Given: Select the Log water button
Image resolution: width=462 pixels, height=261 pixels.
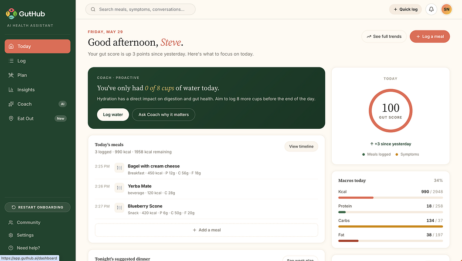Looking at the screenshot, I should click(113, 115).
